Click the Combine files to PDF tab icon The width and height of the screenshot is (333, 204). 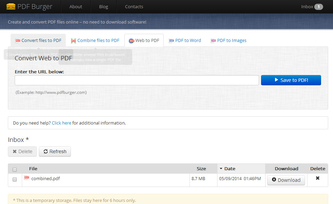click(x=74, y=41)
